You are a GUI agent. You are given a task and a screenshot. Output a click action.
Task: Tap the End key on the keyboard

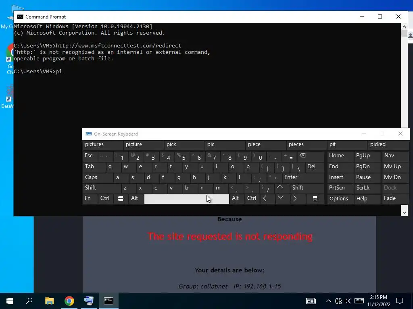click(x=340, y=167)
